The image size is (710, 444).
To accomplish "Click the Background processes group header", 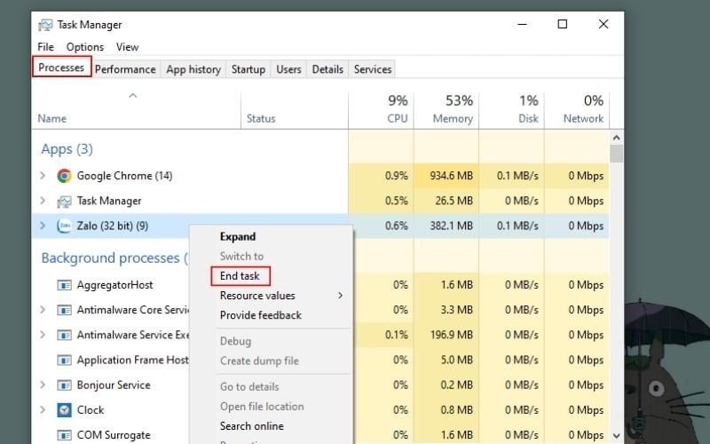I will click(114, 258).
